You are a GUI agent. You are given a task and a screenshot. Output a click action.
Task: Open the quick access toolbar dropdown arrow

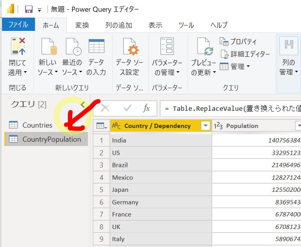click(x=39, y=10)
